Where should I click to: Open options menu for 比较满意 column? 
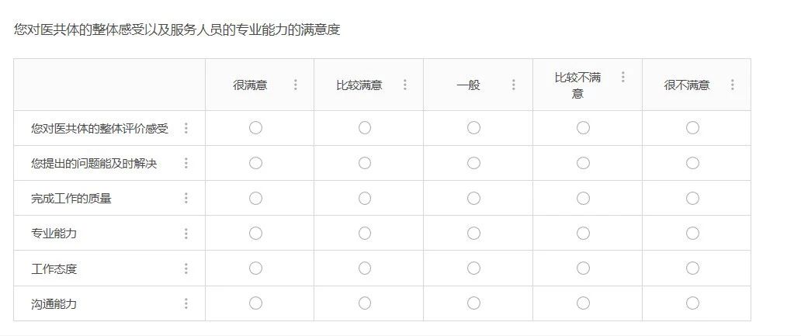tap(404, 85)
